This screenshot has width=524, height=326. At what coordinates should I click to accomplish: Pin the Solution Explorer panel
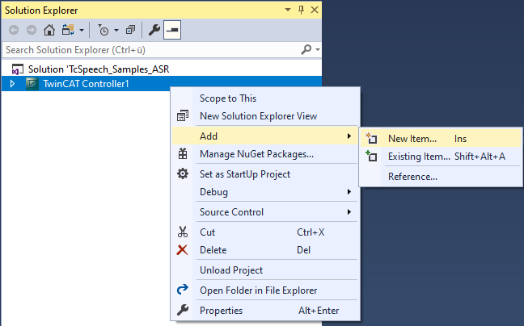(x=301, y=10)
